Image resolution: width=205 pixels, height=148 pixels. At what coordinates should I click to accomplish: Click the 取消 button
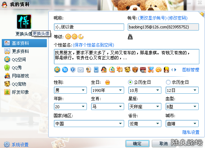point(164,143)
